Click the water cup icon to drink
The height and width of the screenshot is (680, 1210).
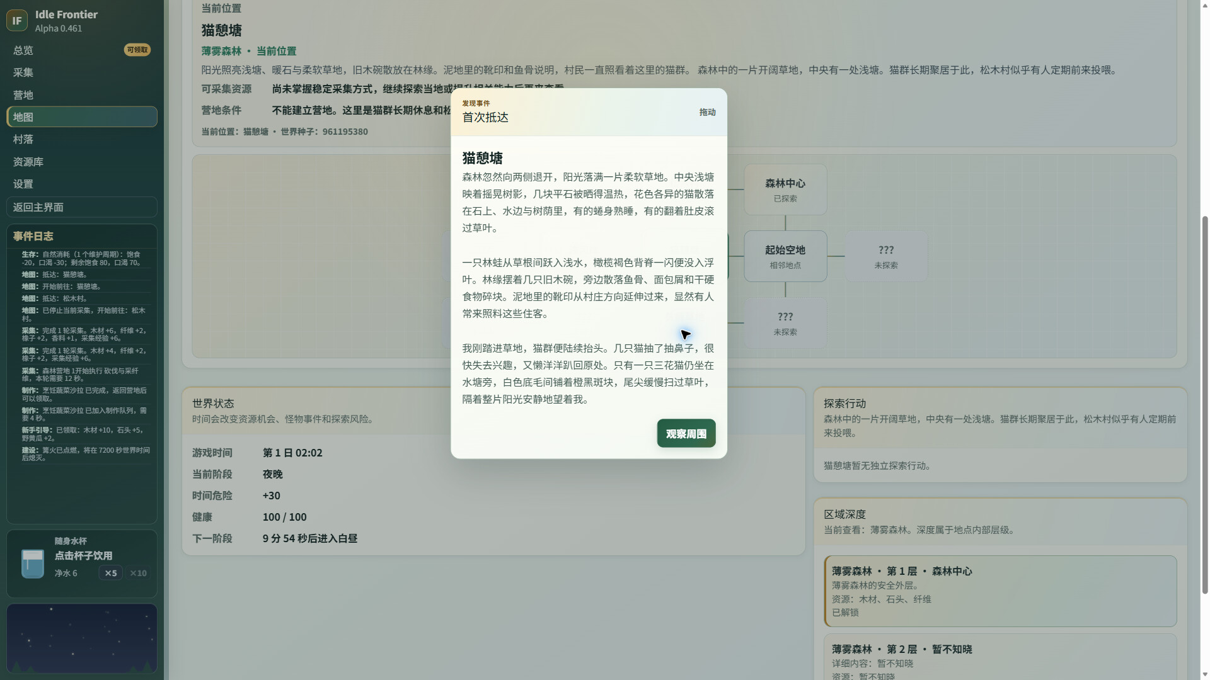coord(32,564)
